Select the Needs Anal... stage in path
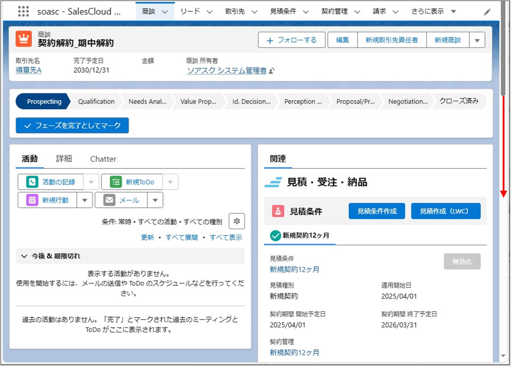This screenshot has height=367, width=529. [x=147, y=101]
